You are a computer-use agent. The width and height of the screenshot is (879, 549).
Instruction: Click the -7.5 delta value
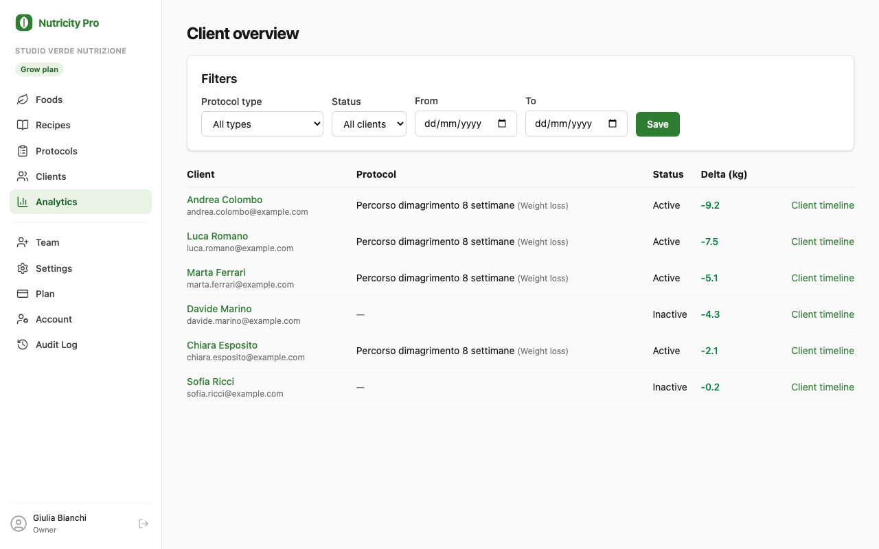(709, 242)
